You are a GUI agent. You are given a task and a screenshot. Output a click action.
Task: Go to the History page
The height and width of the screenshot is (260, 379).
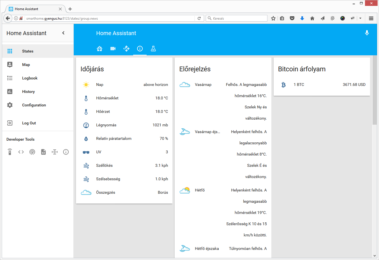[x=28, y=92]
